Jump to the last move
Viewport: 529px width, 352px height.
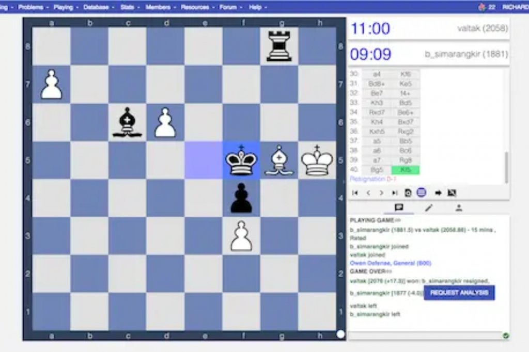point(395,193)
